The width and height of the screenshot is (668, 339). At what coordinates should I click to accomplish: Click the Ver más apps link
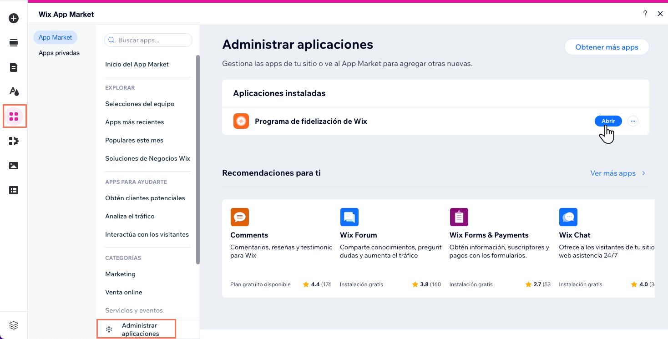[613, 173]
